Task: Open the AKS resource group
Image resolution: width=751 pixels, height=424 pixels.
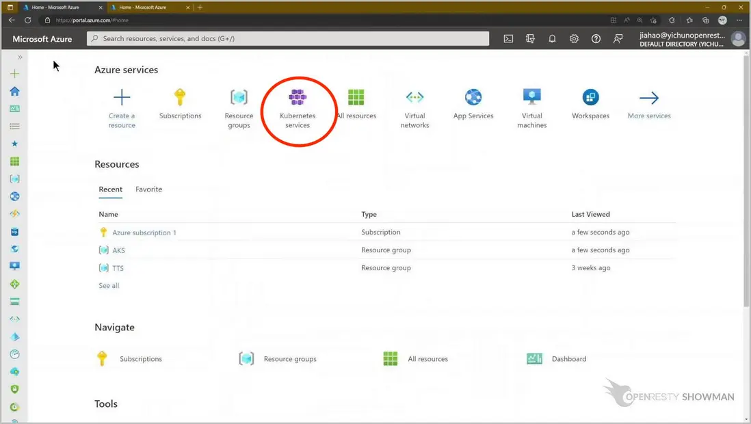Action: [x=118, y=250]
